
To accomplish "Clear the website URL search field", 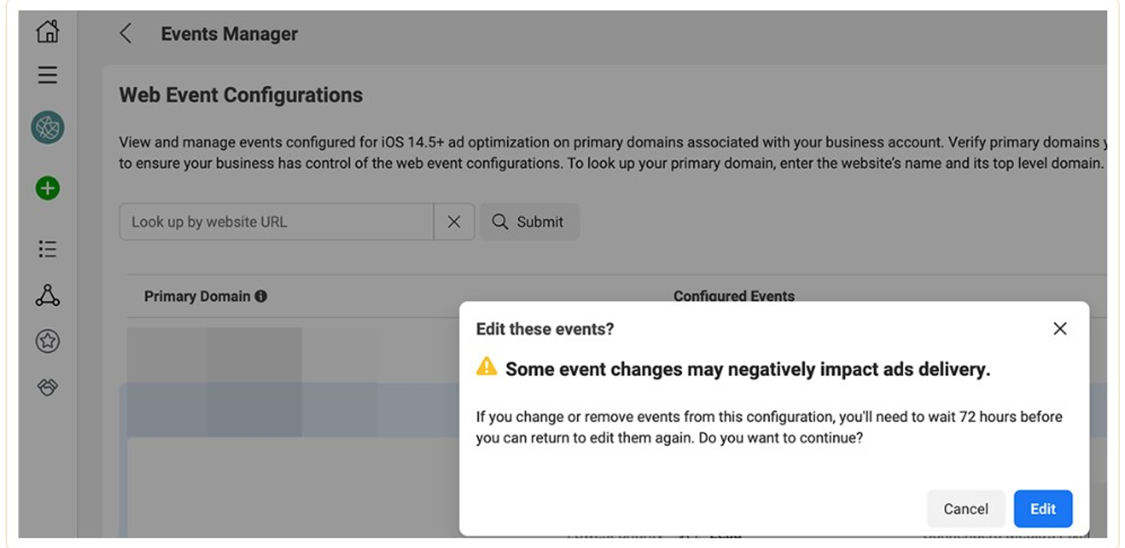I will coord(454,222).
